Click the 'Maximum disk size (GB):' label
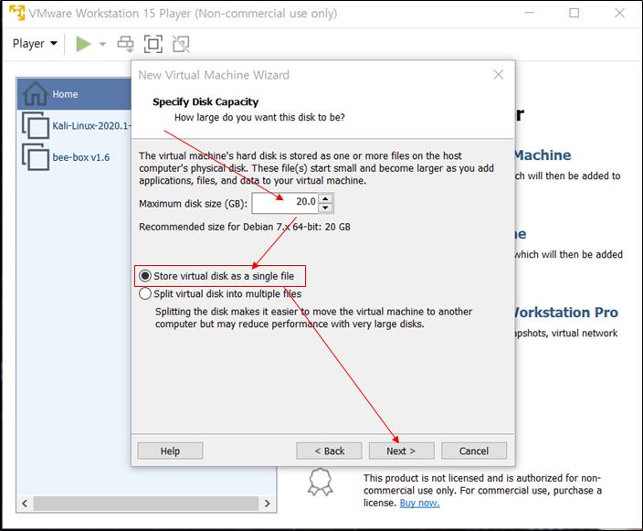643x531 pixels. (x=193, y=204)
